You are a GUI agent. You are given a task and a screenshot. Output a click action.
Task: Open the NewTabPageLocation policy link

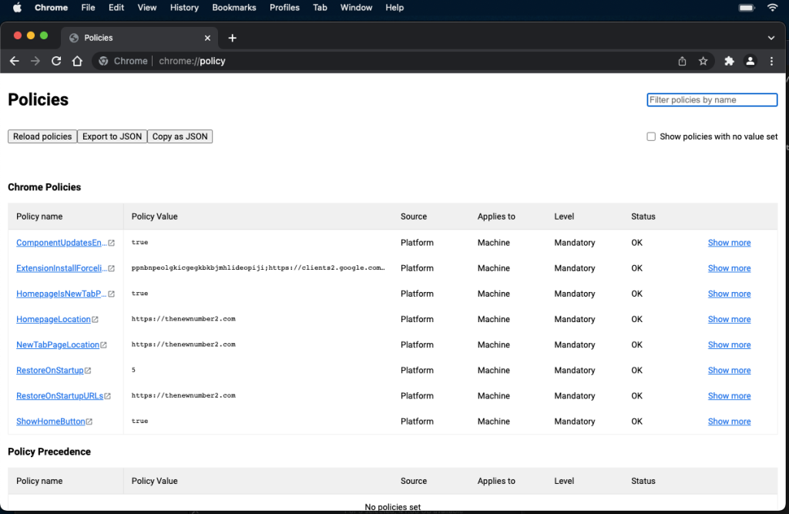pos(58,344)
